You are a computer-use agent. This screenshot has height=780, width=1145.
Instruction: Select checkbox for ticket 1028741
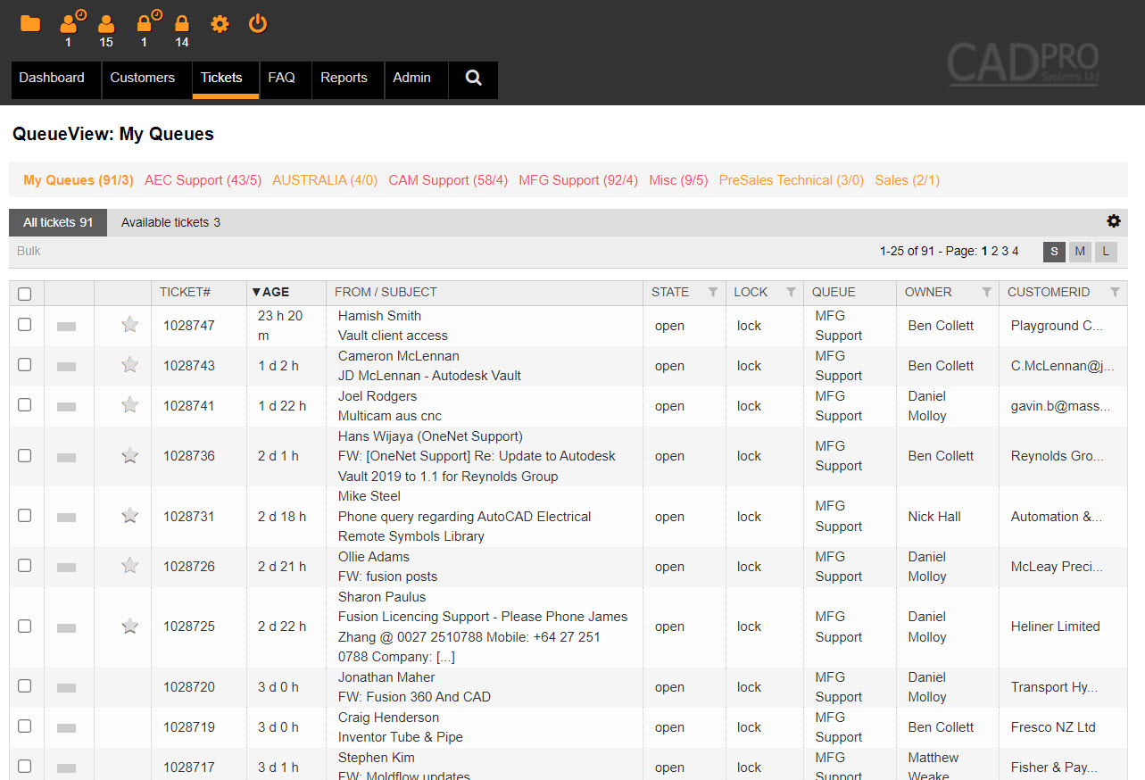(25, 405)
